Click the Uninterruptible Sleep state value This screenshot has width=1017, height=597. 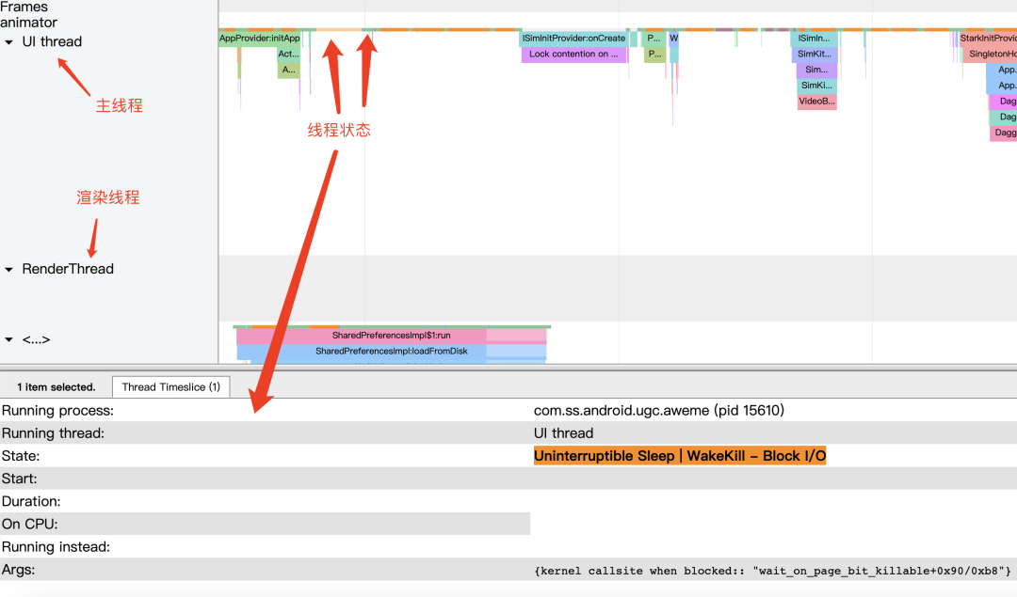tap(680, 456)
